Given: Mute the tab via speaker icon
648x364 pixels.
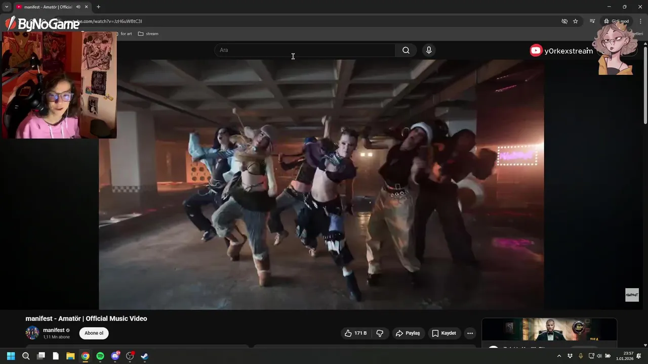Looking at the screenshot, I should 78,7.
